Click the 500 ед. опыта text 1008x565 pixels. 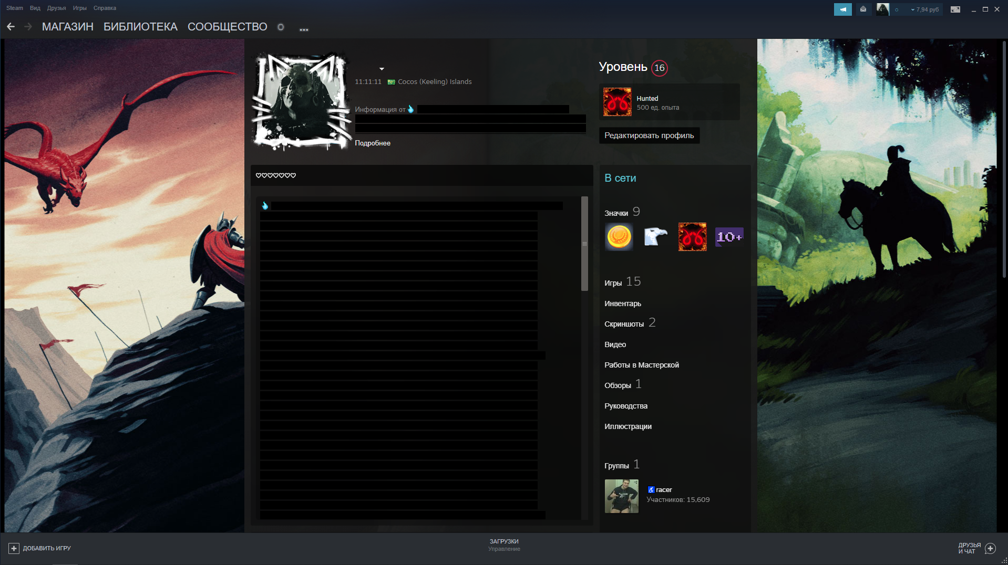pos(658,108)
